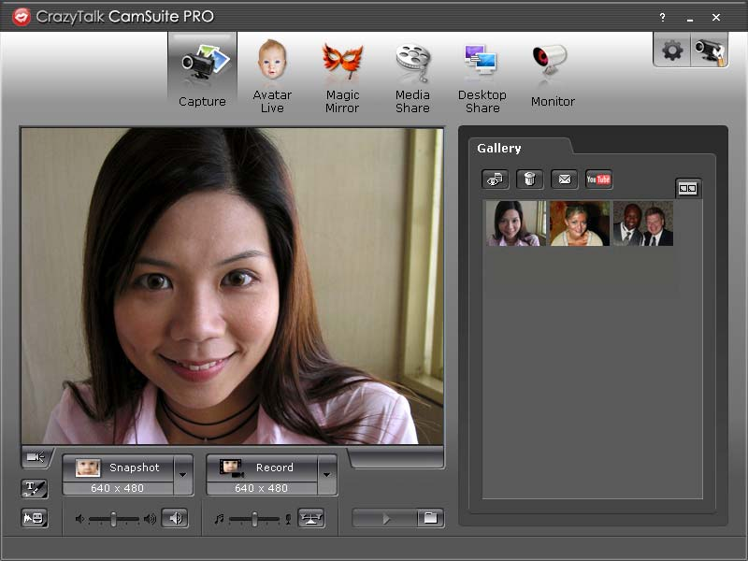The height and width of the screenshot is (561, 748).
Task: Open the text and drawing tool
Action: [x=35, y=488]
